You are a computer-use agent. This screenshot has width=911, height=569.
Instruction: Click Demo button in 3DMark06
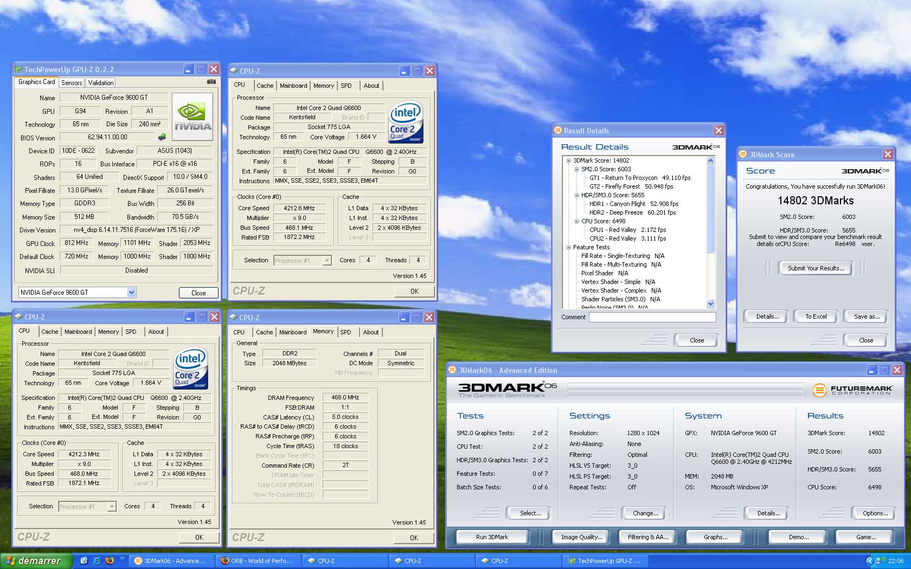(798, 537)
